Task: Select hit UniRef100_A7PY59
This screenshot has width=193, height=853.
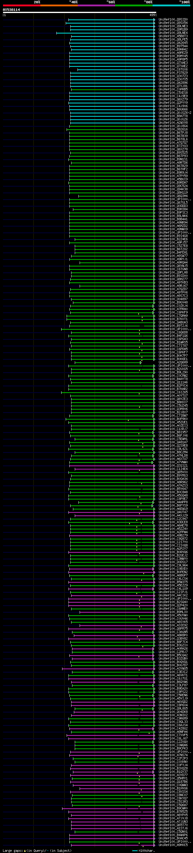Action: pyautogui.click(x=173, y=176)
